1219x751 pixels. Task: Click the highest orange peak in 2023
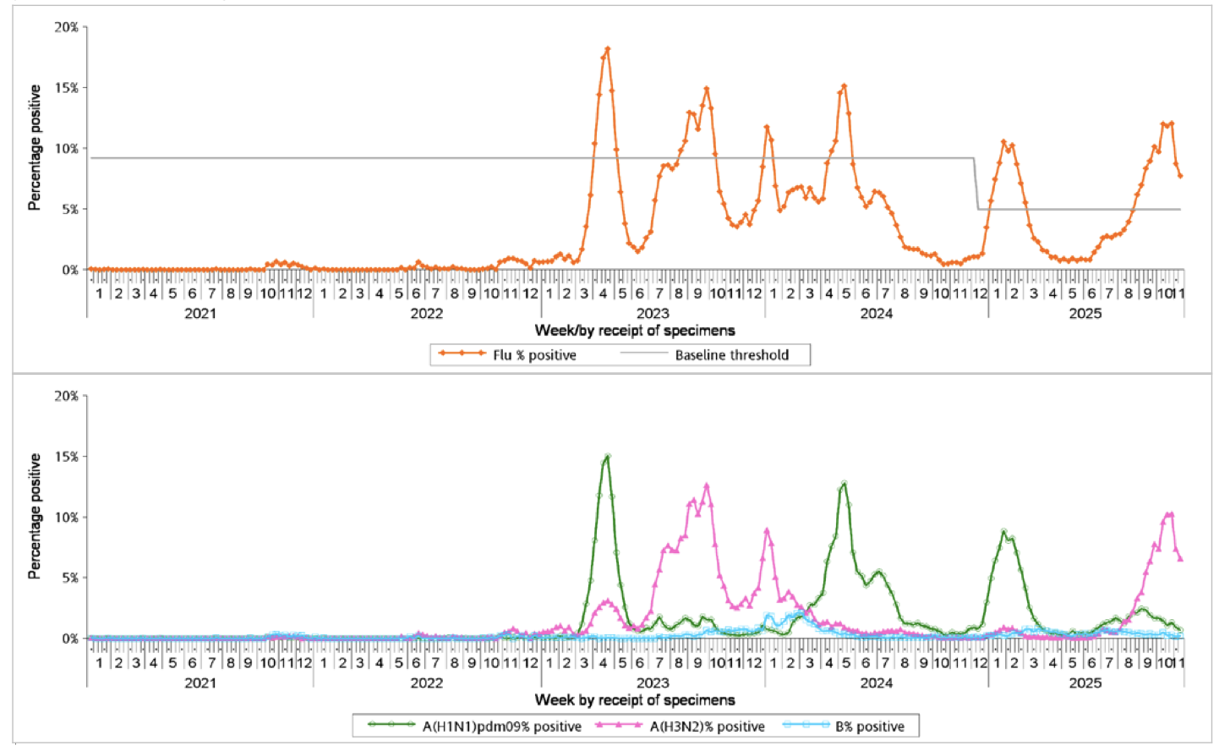pyautogui.click(x=607, y=50)
